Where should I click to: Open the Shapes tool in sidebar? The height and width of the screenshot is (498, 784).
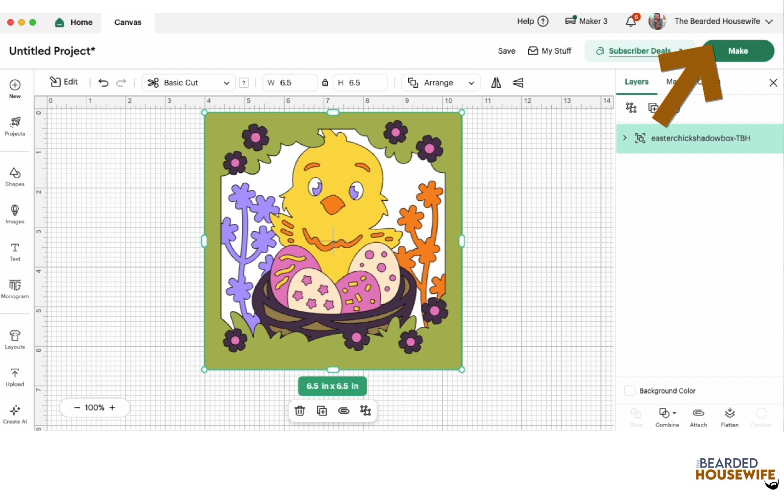[x=15, y=177]
